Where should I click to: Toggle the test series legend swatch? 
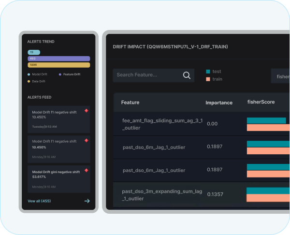coord(208,72)
